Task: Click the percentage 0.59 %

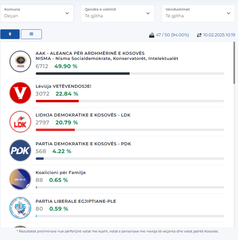Action: 59,209
